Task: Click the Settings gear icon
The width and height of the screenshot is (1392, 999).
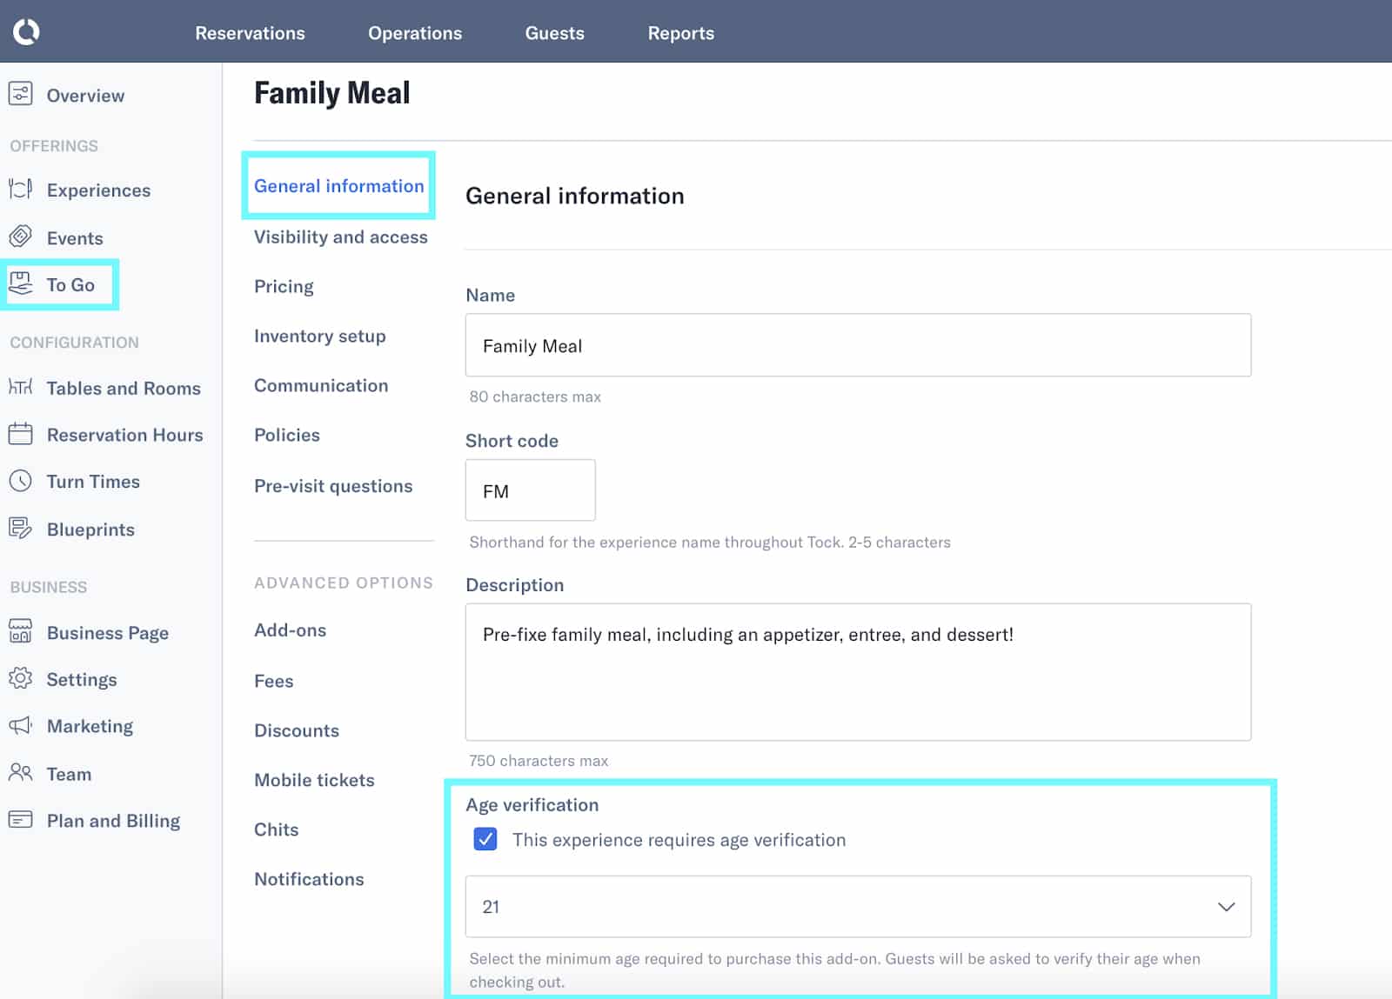Action: 21,678
